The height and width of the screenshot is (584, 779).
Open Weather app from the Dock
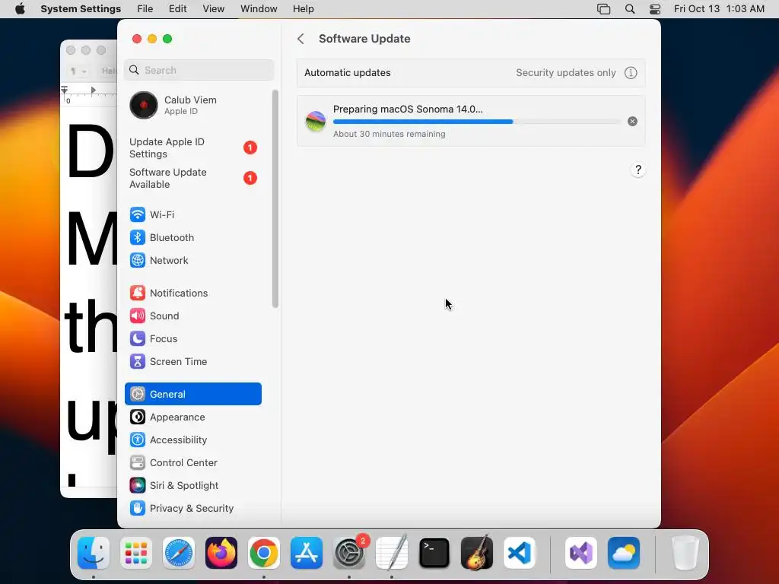pyautogui.click(x=624, y=553)
